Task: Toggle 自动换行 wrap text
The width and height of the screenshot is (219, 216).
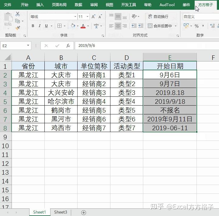Action: [158, 17]
